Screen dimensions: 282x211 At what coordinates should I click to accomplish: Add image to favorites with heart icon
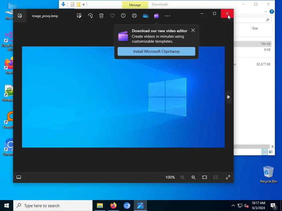coord(112,16)
